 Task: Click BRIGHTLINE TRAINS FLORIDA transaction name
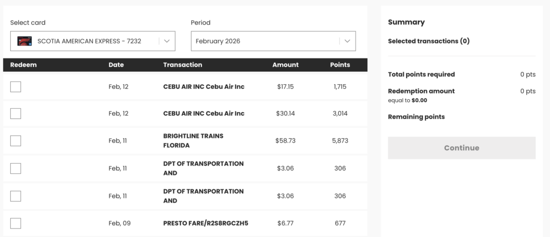tap(193, 140)
